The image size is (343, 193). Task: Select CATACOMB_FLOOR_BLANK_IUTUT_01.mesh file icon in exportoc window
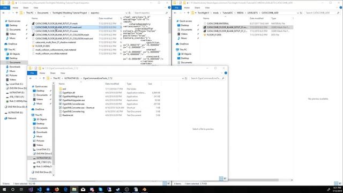tap(33, 24)
